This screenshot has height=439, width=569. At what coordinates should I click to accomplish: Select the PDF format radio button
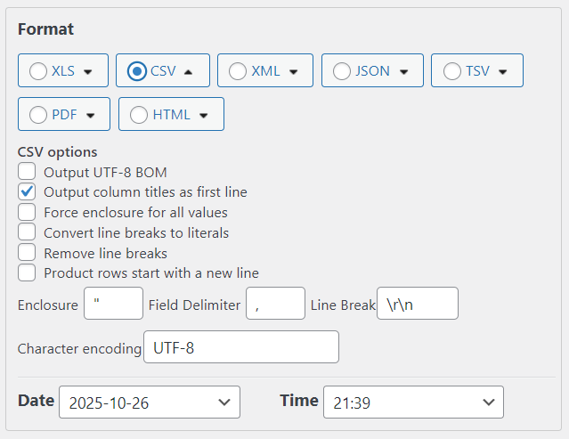click(39, 115)
